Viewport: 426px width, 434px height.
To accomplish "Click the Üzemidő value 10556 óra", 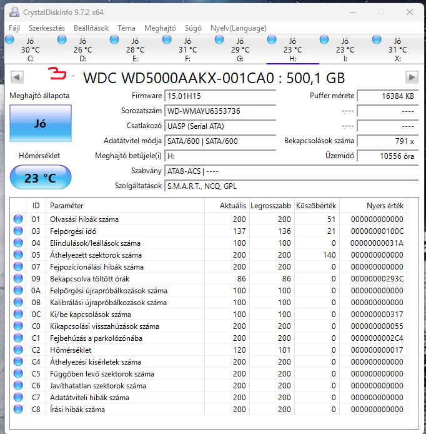I will tap(387, 156).
